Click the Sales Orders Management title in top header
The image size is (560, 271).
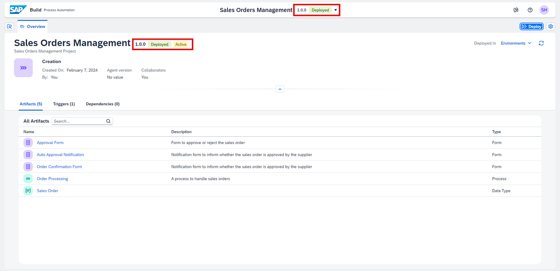click(x=256, y=10)
